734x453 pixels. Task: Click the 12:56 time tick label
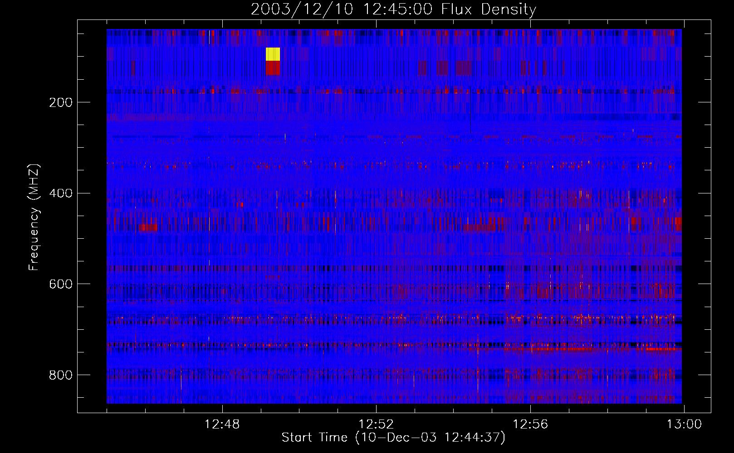tap(530, 424)
